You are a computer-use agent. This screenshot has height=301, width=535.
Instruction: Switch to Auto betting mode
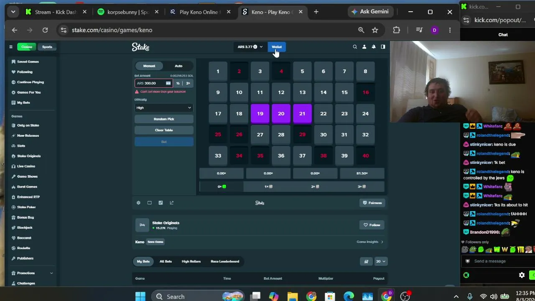pyautogui.click(x=178, y=66)
